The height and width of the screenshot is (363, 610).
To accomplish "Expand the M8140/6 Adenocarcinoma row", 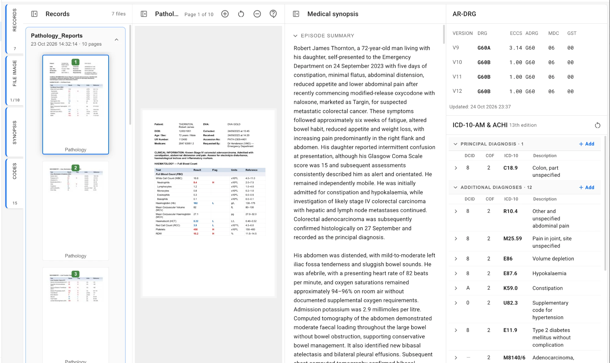I will point(456,358).
